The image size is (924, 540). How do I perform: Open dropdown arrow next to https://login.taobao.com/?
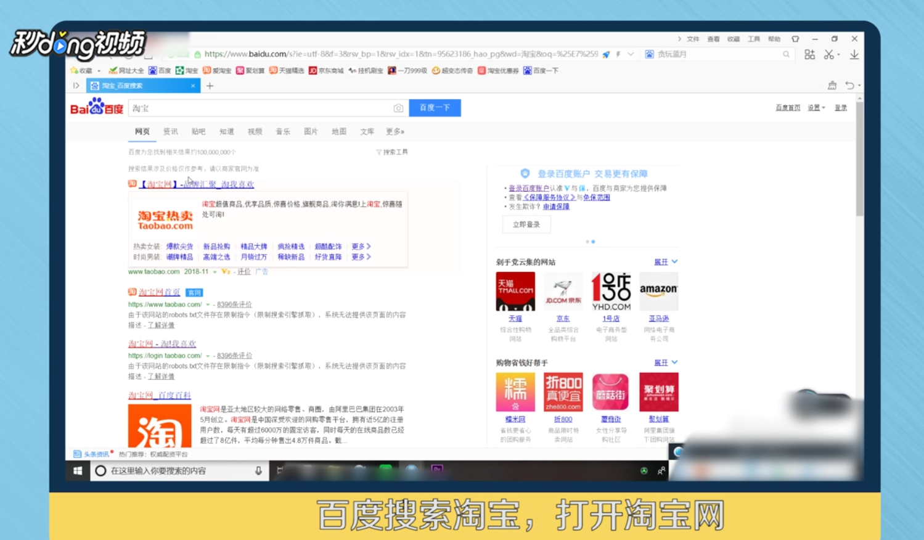coord(208,356)
